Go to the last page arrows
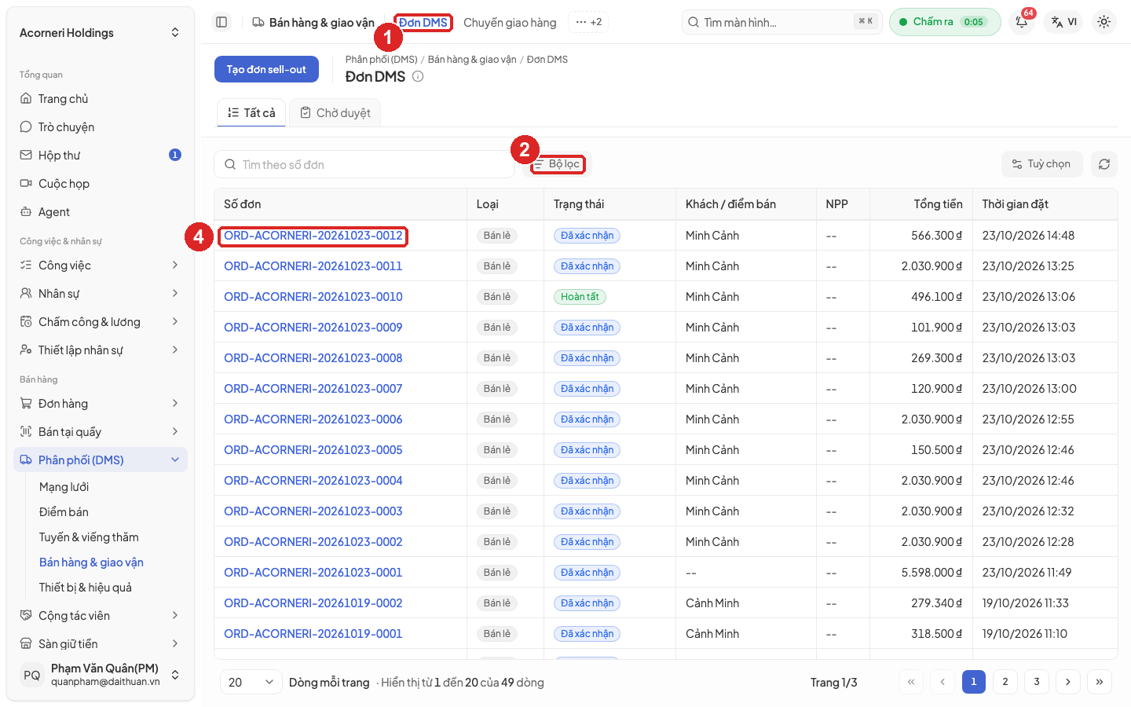Image resolution: width=1131 pixels, height=707 pixels. tap(1100, 682)
